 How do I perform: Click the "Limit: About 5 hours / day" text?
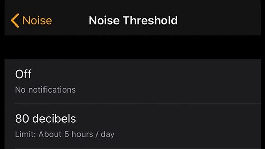65,134
